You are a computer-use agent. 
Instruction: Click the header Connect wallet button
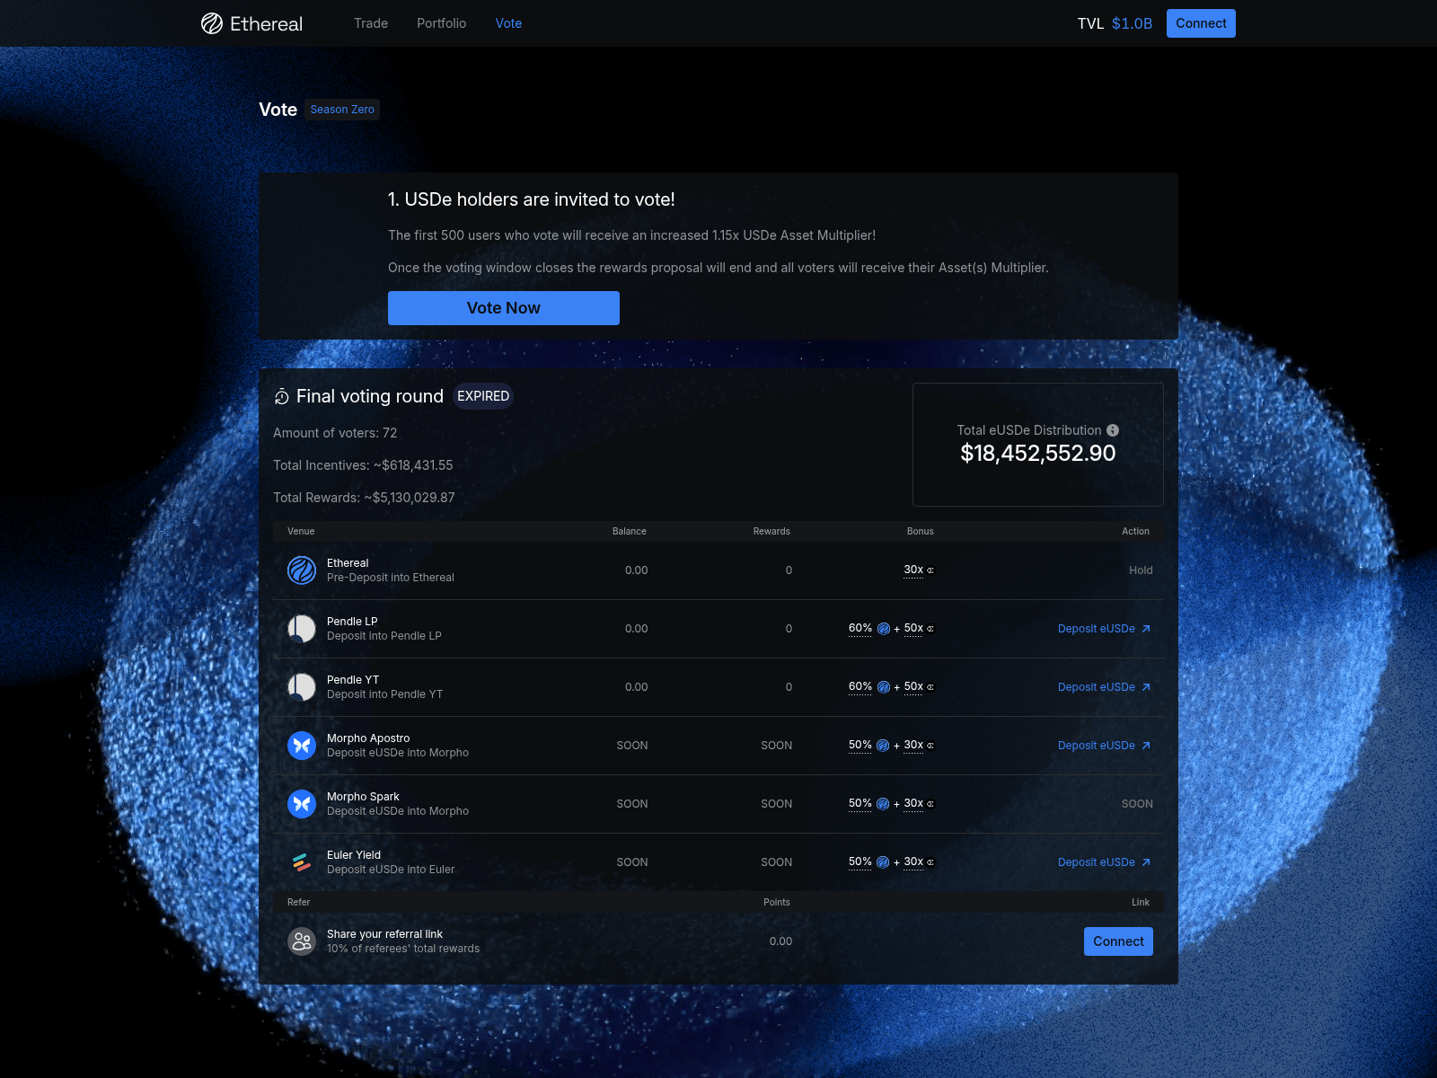[1201, 23]
